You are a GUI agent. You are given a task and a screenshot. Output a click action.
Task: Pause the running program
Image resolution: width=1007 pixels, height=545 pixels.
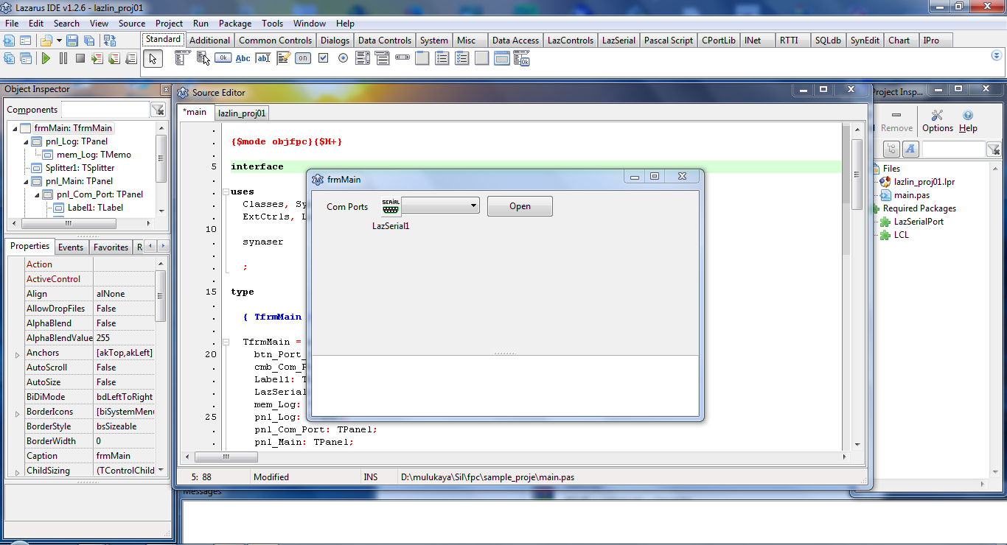tap(63, 58)
